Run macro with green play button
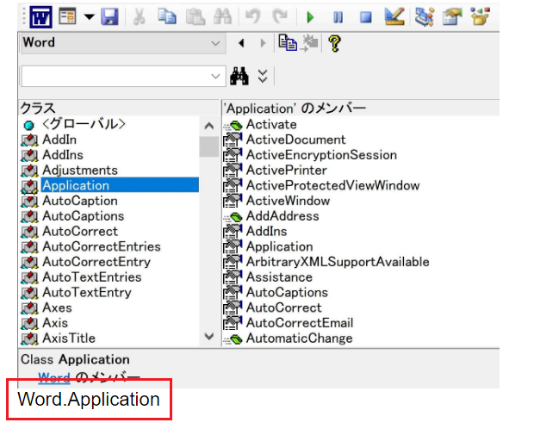 310,17
